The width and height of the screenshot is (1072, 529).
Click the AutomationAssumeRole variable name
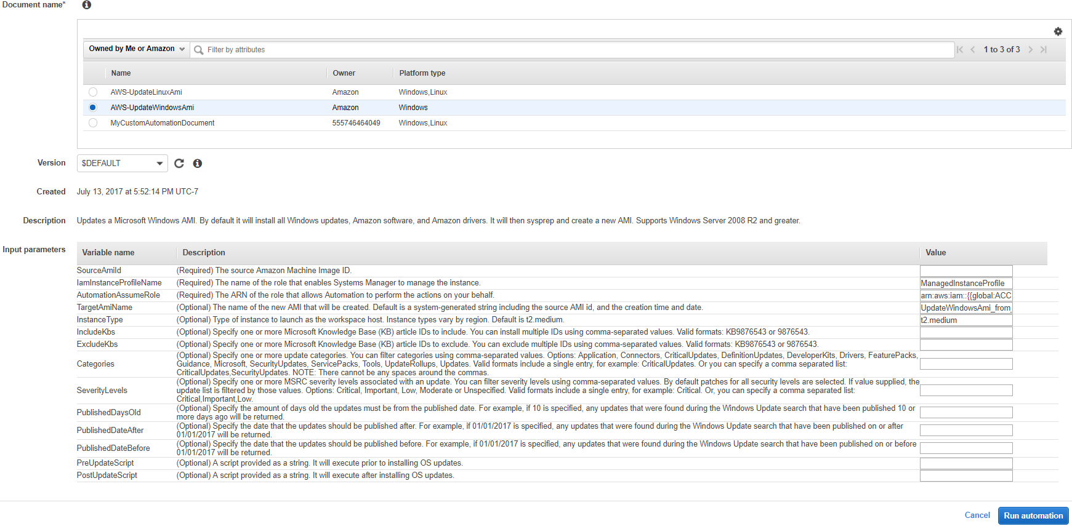pos(118,295)
